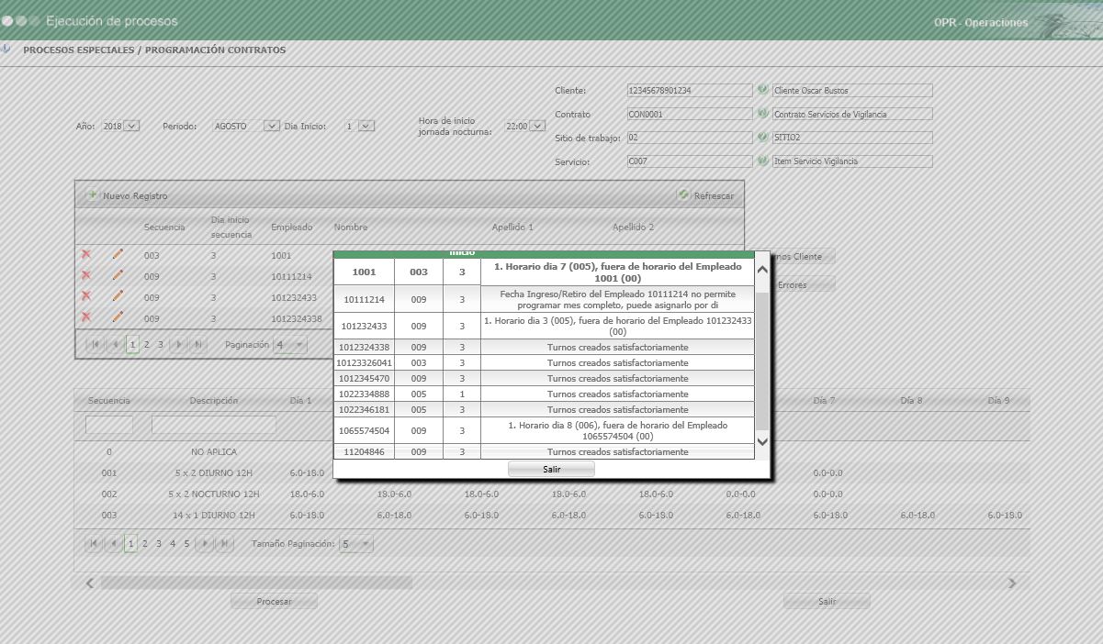Viewport: 1103px width, 644px height.
Task: Go to next page in sequence grid pager
Action: (x=206, y=544)
